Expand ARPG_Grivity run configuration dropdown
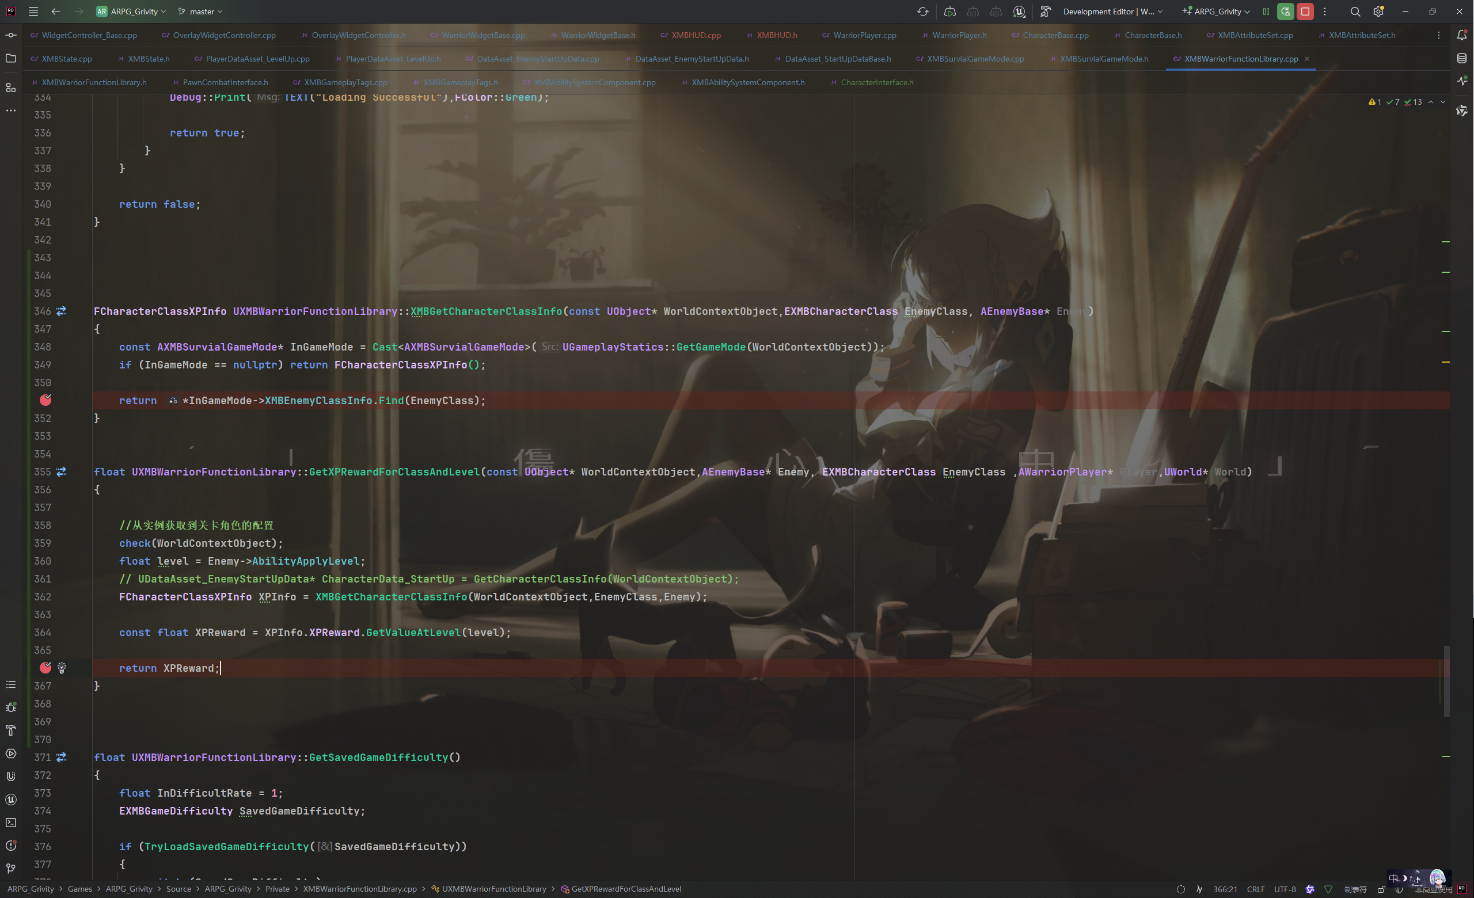 tap(1216, 12)
